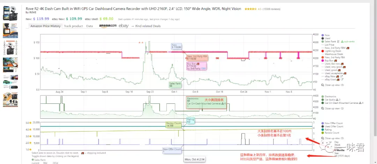This screenshot has height=164, width=377.
Task: Toggle the Buy Box legend entry
Action: tap(330, 61)
